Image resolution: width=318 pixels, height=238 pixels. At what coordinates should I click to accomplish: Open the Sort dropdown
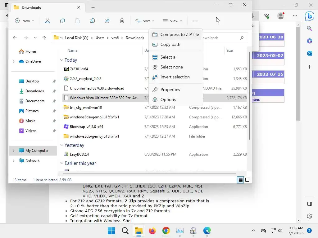click(x=145, y=21)
